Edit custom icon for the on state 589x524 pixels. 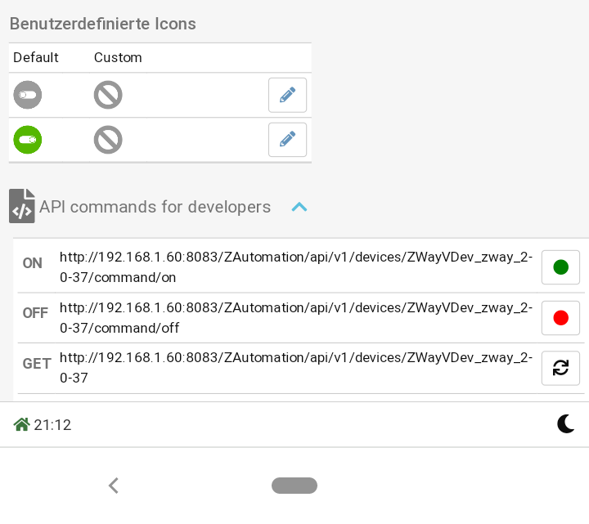pos(287,140)
